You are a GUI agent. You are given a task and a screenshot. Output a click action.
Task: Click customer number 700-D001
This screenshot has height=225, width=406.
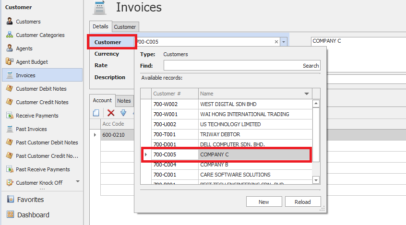165,144
